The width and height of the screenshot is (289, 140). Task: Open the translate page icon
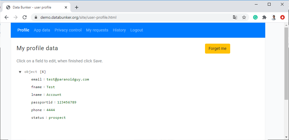pyautogui.click(x=235, y=17)
